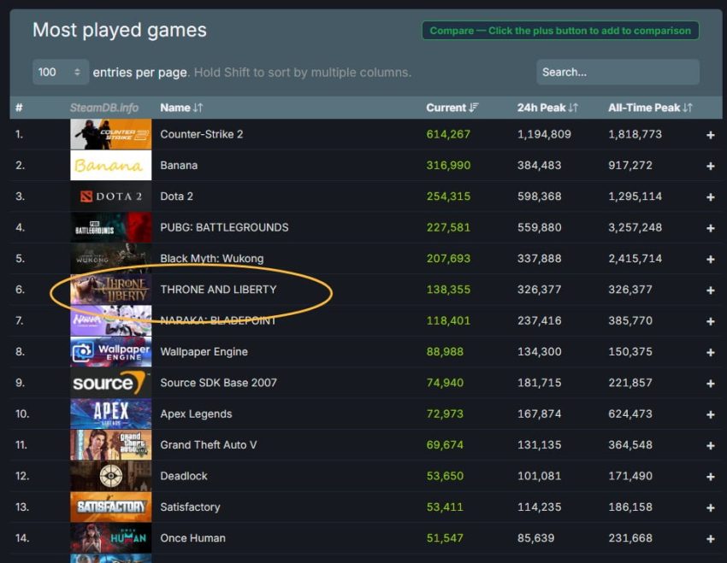Select 24h peak value 1,194,809
727x563 pixels.
click(544, 134)
